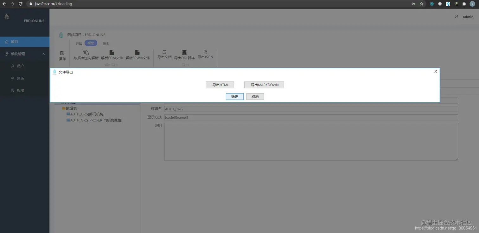Select the 模型 ribbon tab
Viewport: 479px width, 233px height.
(91, 43)
